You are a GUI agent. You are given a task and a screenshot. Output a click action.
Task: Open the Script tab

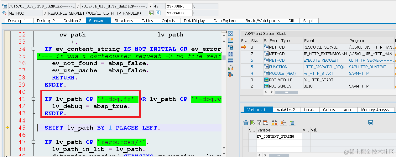[308, 21]
